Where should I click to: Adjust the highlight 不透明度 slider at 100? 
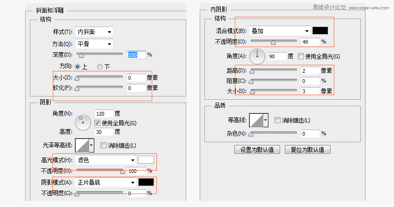[x=100, y=171]
